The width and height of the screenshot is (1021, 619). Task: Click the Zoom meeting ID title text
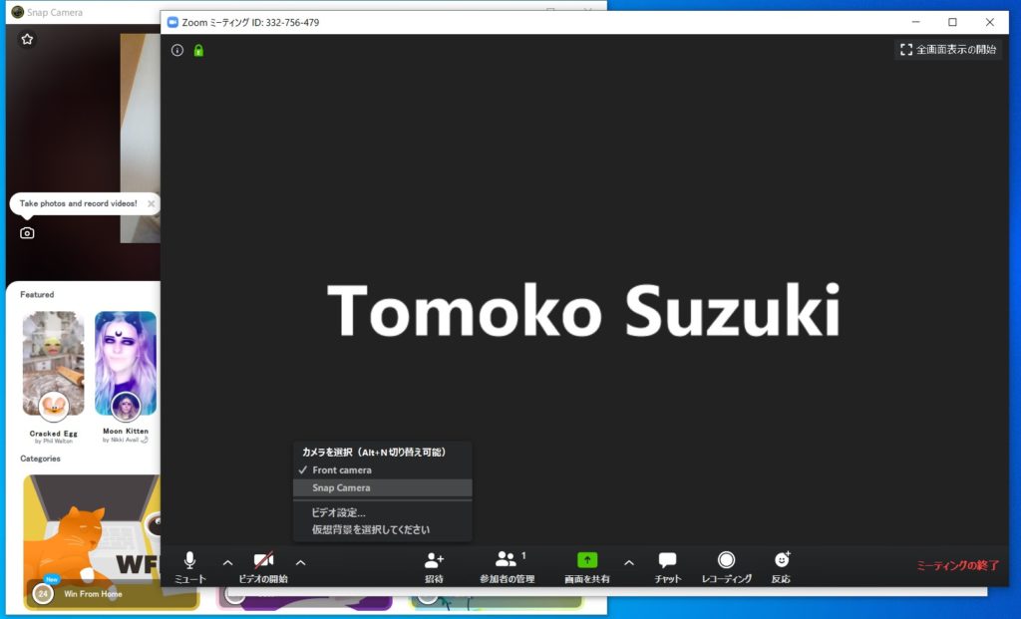click(250, 22)
